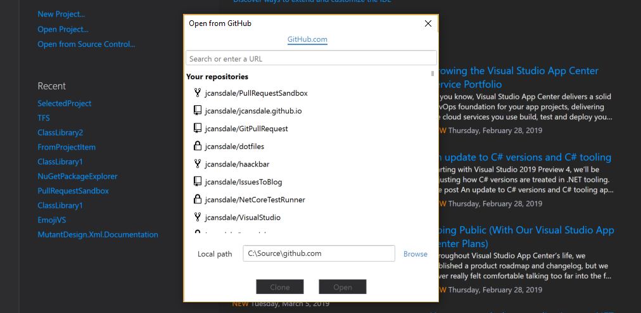Click lock icon beside jcansdale/dotfiles

198,146
